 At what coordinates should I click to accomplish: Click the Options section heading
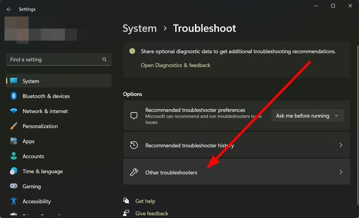click(133, 94)
